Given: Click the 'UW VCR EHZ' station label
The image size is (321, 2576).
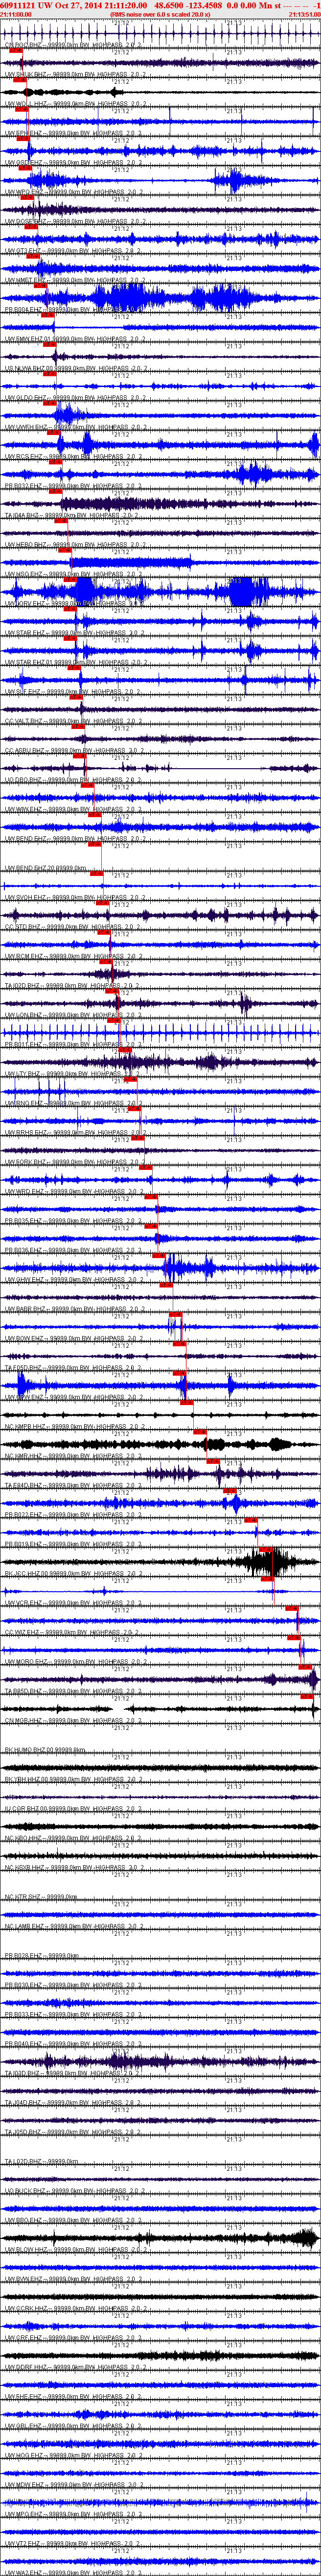Looking at the screenshot, I should tap(23, 1603).
